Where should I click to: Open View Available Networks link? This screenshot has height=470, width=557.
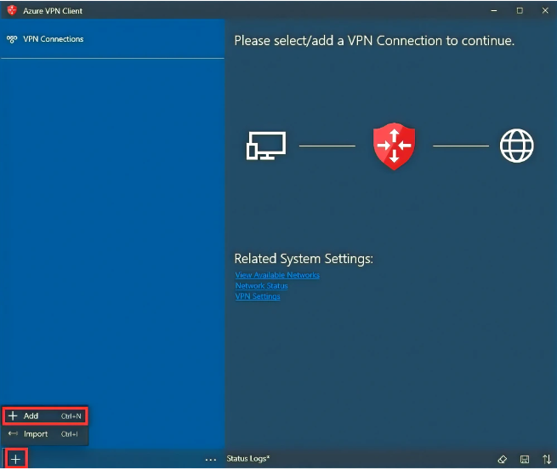click(x=277, y=275)
